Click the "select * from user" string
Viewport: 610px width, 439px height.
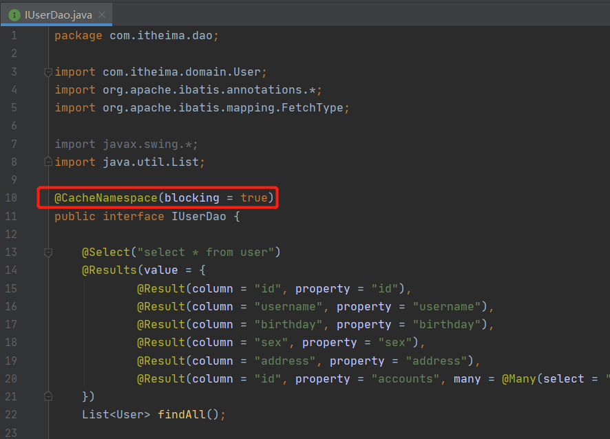[205, 253]
